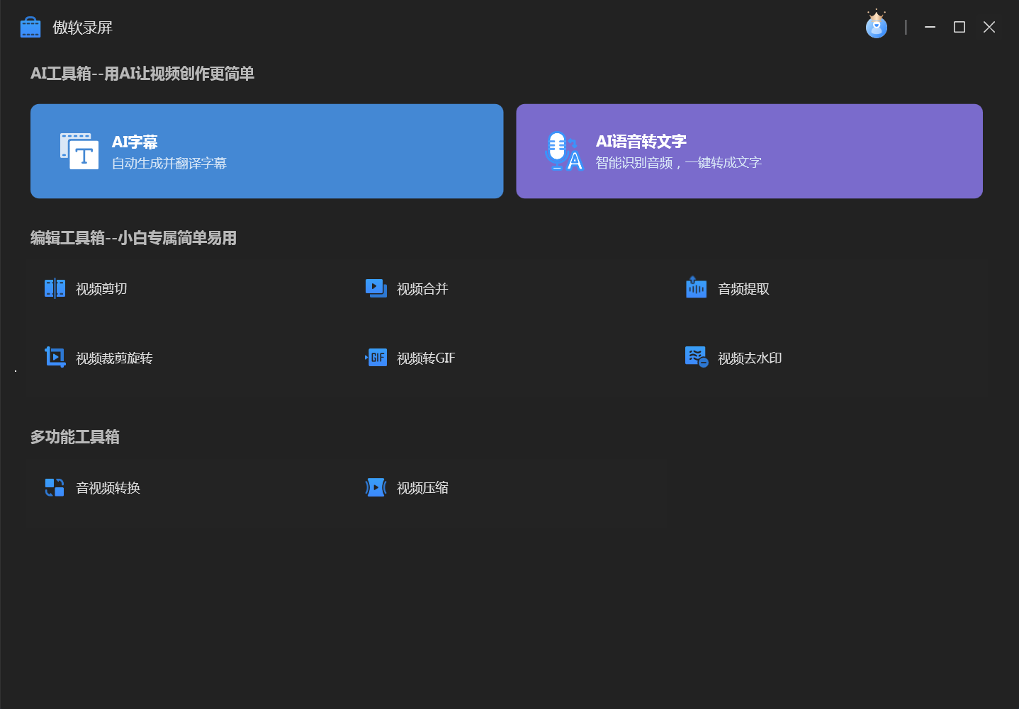Click the 视频转GIF icon
The height and width of the screenshot is (709, 1019).
click(376, 358)
